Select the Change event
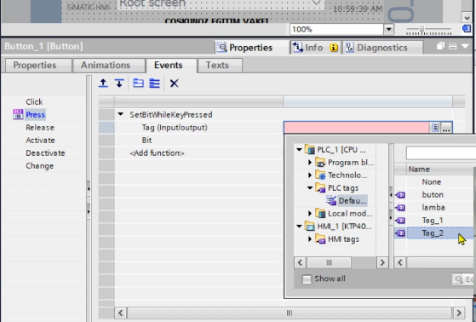 [39, 165]
